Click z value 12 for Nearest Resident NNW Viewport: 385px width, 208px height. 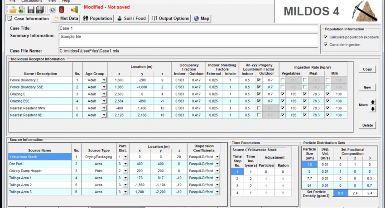[x=162, y=108]
